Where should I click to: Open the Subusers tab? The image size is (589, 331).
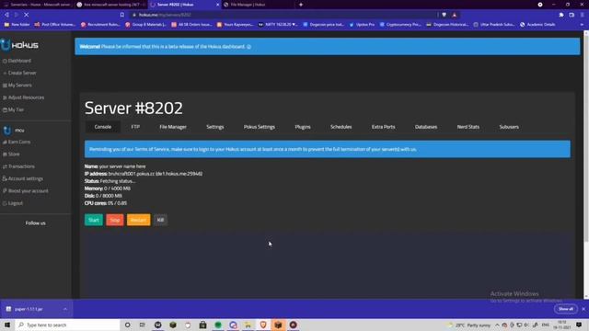tap(509, 127)
